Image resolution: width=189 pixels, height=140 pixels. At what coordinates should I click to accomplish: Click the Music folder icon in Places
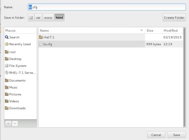click(7, 87)
